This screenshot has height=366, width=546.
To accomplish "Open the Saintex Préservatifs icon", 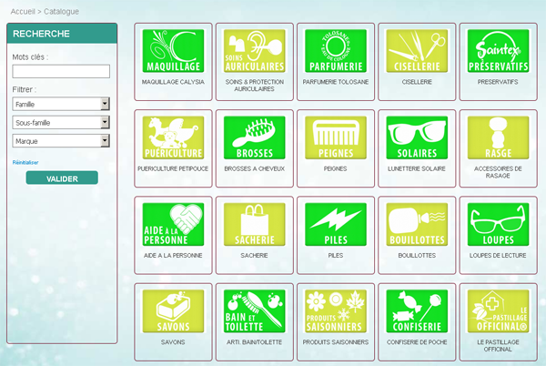I will 497,51.
